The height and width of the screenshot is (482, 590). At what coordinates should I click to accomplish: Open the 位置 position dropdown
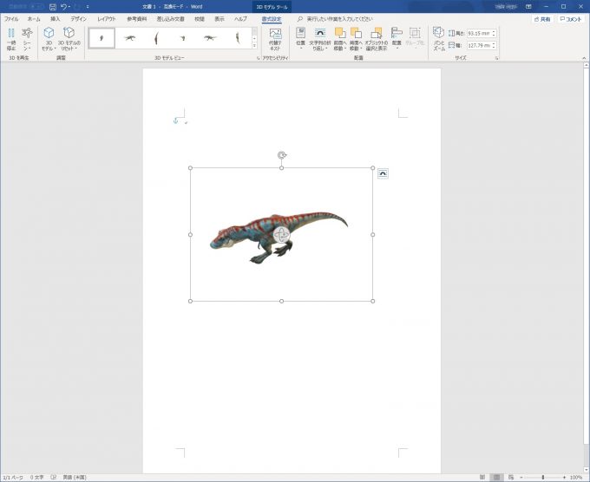click(x=300, y=39)
